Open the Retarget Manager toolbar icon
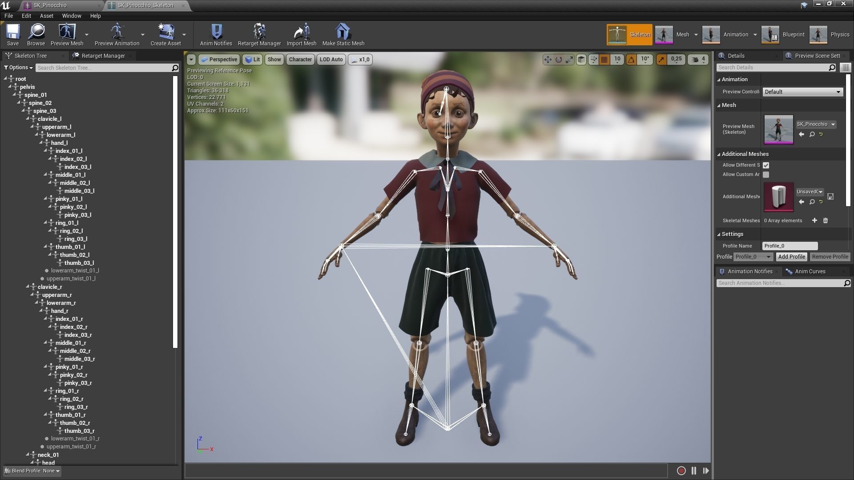Screen dimensions: 854x480 pyautogui.click(x=259, y=35)
